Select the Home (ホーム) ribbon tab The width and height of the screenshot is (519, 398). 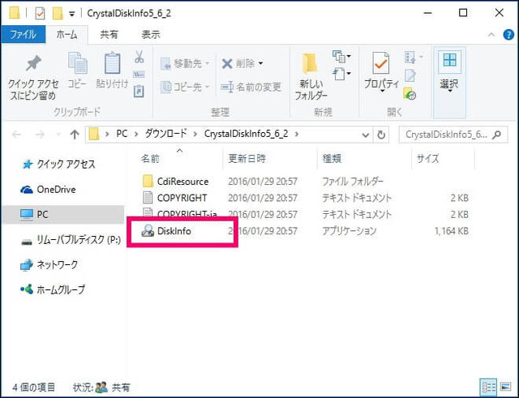click(66, 34)
